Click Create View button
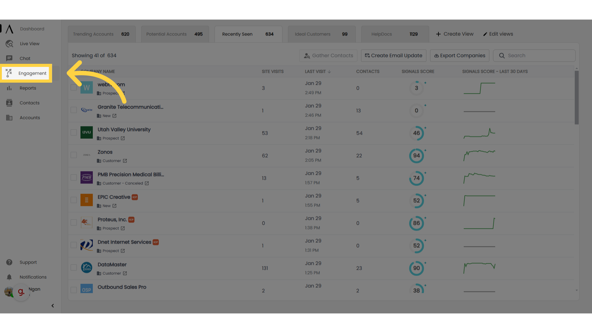The width and height of the screenshot is (592, 333). pos(455,34)
